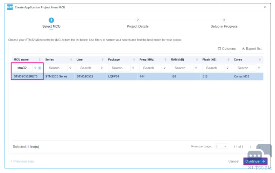Sort the RAM (kB) column
The width and height of the screenshot is (275, 173).
197,60
